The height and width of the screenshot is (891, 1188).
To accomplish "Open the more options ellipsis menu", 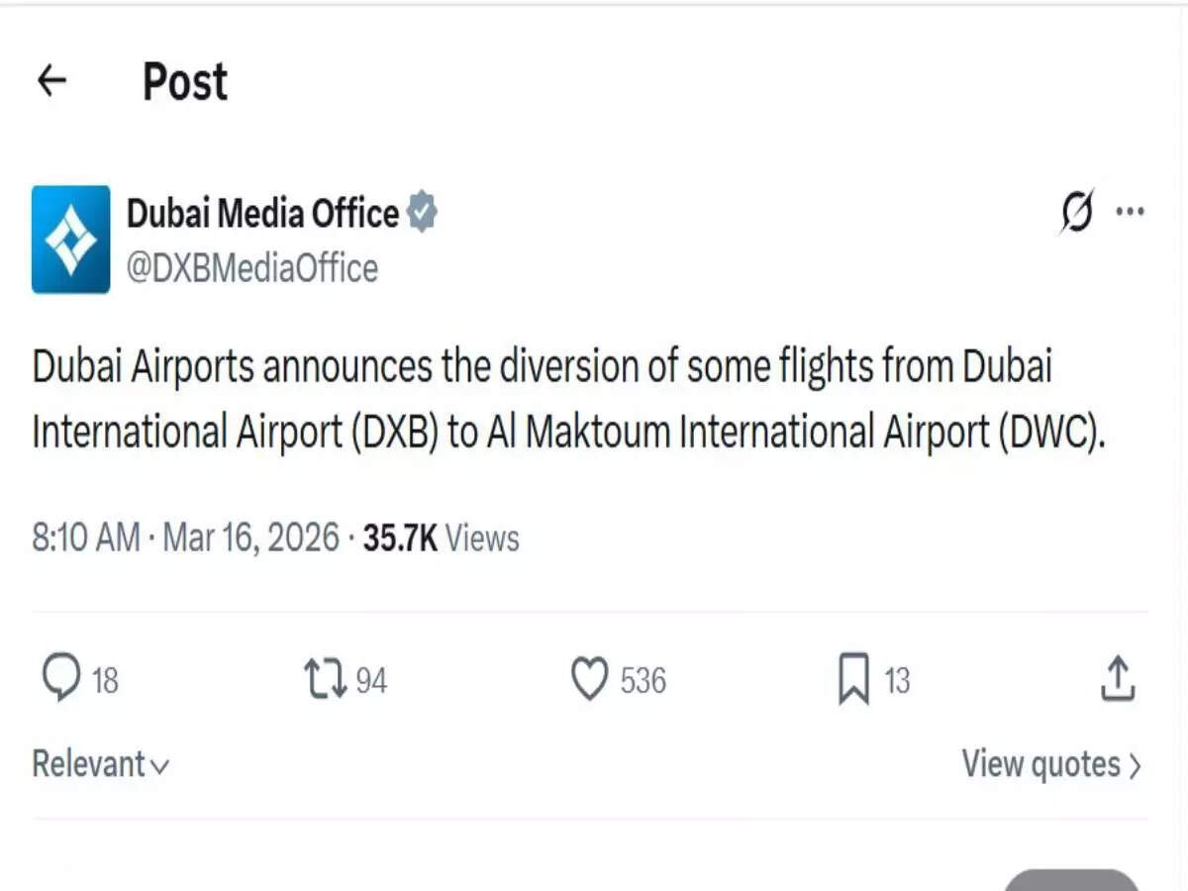I will click(x=1131, y=210).
